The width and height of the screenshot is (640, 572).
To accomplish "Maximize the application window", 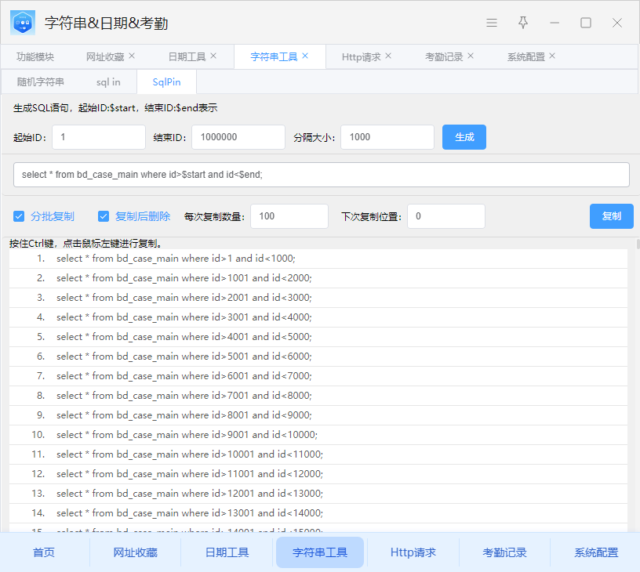I will [586, 23].
